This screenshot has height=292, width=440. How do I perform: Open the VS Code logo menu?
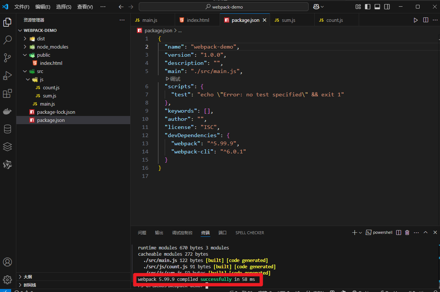click(x=5, y=7)
